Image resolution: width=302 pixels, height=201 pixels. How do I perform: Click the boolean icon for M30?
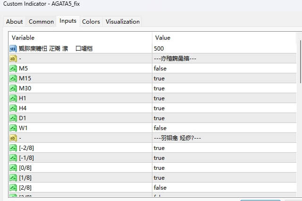point(13,88)
